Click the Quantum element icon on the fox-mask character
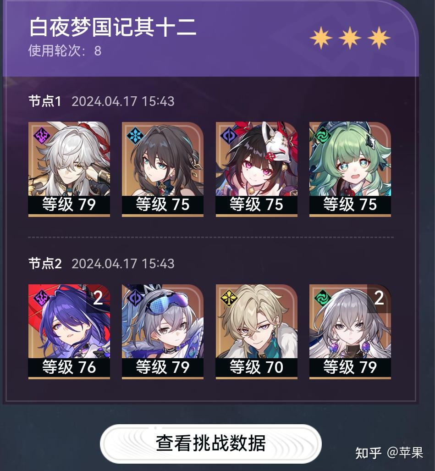The height and width of the screenshot is (471, 435). click(x=229, y=135)
